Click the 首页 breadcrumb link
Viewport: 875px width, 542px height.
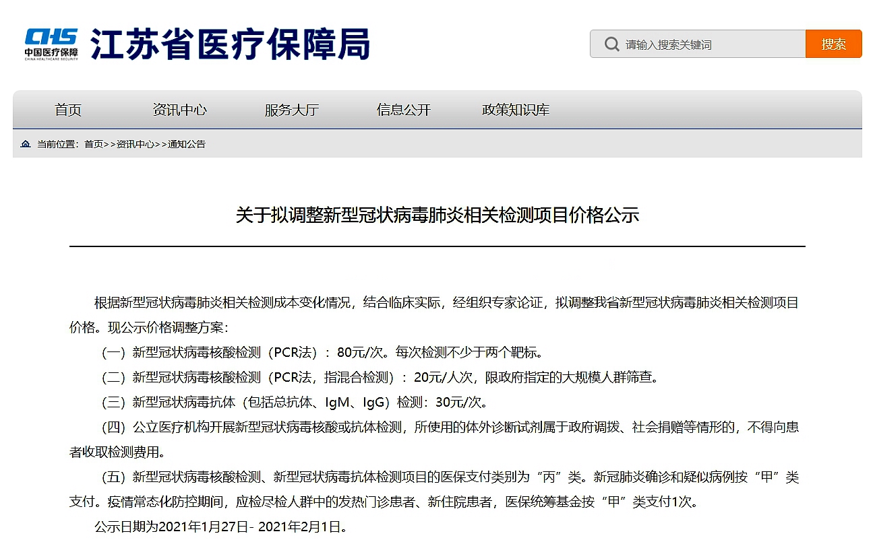(94, 144)
